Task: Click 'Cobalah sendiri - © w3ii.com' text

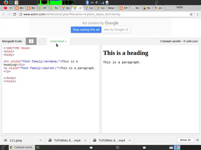Action: (x=179, y=41)
